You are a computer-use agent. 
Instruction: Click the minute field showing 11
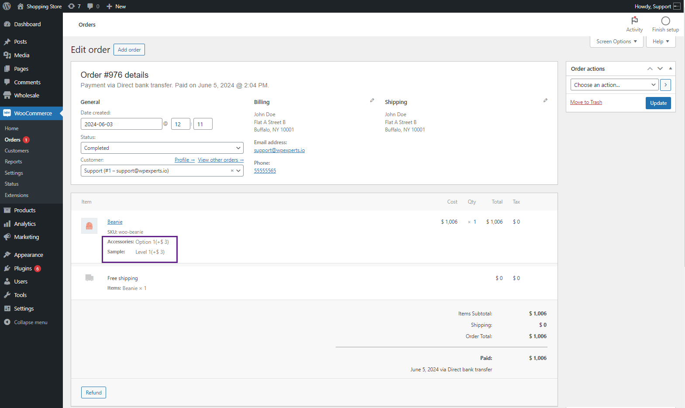pyautogui.click(x=203, y=124)
